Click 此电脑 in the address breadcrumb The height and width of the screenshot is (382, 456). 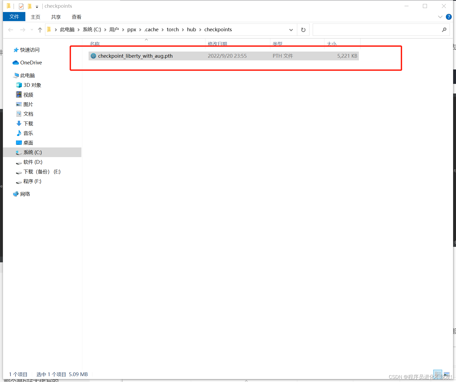(67, 30)
